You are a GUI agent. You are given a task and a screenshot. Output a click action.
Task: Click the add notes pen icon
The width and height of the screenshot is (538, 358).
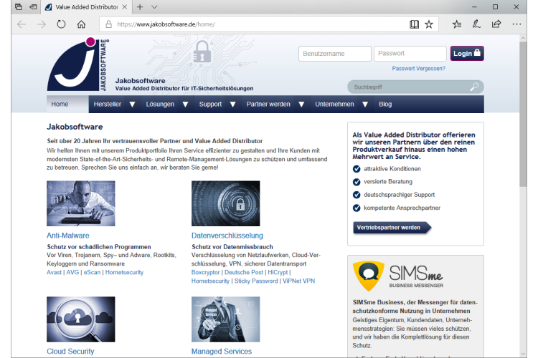click(x=476, y=24)
